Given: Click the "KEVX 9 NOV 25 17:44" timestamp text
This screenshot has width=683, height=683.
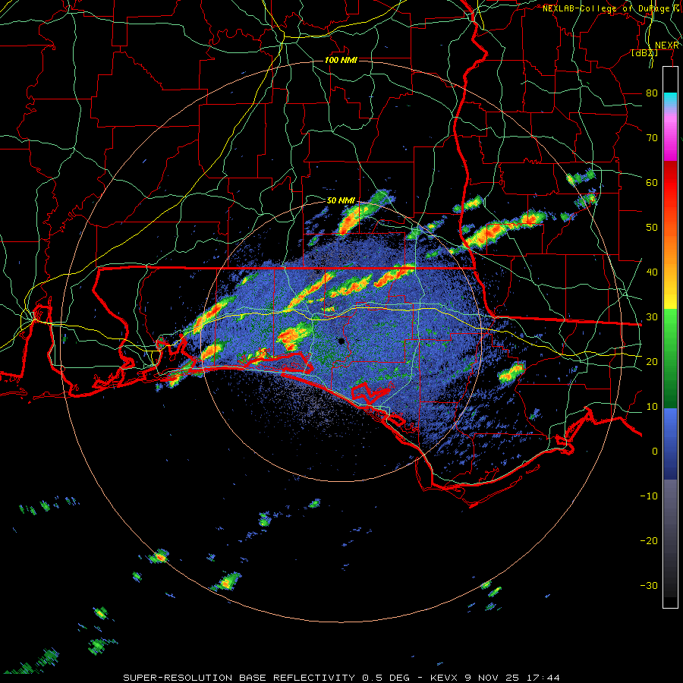Looking at the screenshot, I should [x=495, y=678].
